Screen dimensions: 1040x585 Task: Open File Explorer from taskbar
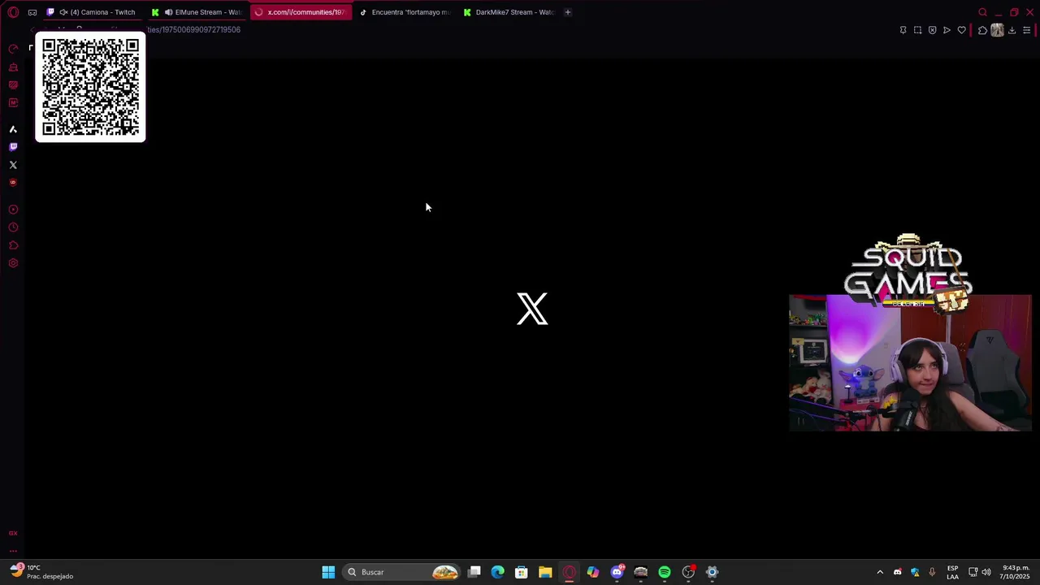(545, 572)
